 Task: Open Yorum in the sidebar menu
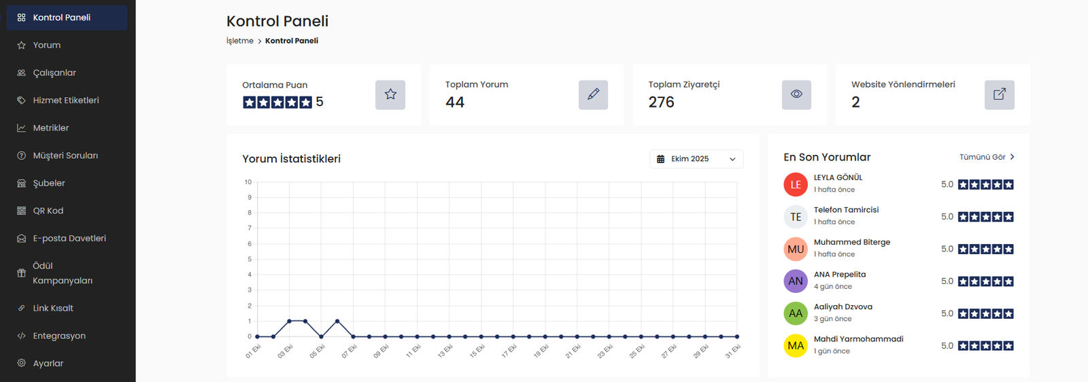click(x=47, y=45)
